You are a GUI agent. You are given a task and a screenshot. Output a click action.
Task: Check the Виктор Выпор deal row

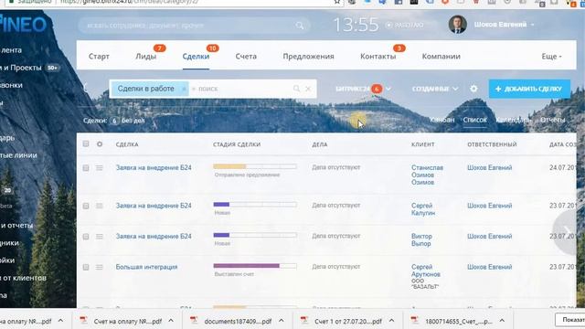pyautogui.click(x=86, y=237)
